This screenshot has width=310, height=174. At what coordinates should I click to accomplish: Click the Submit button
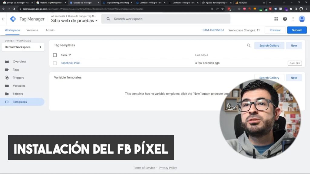(x=297, y=30)
